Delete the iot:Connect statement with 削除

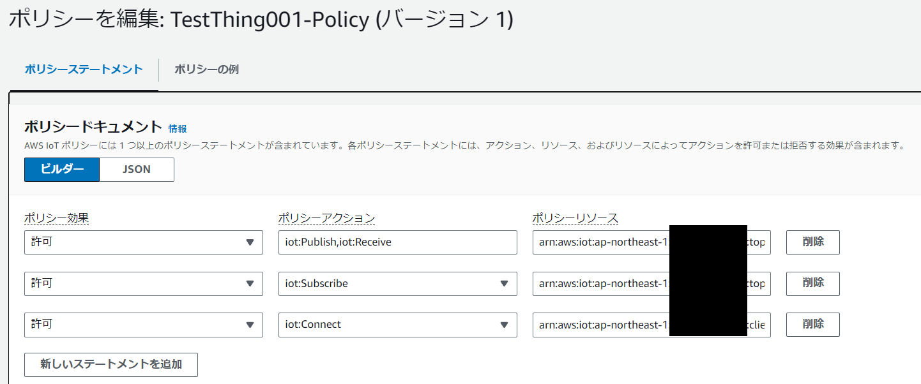pos(812,325)
